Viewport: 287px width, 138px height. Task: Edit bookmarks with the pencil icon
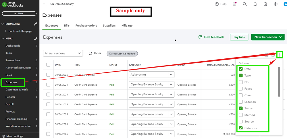[x=36, y=24]
